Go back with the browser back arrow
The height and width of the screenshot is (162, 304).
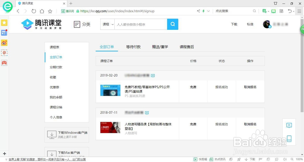pyautogui.click(x=18, y=11)
